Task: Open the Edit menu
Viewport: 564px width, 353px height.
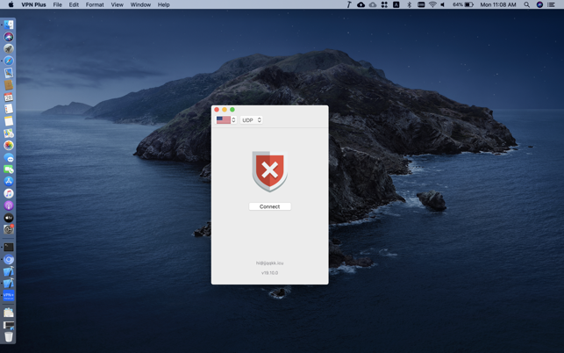Action: coord(74,4)
